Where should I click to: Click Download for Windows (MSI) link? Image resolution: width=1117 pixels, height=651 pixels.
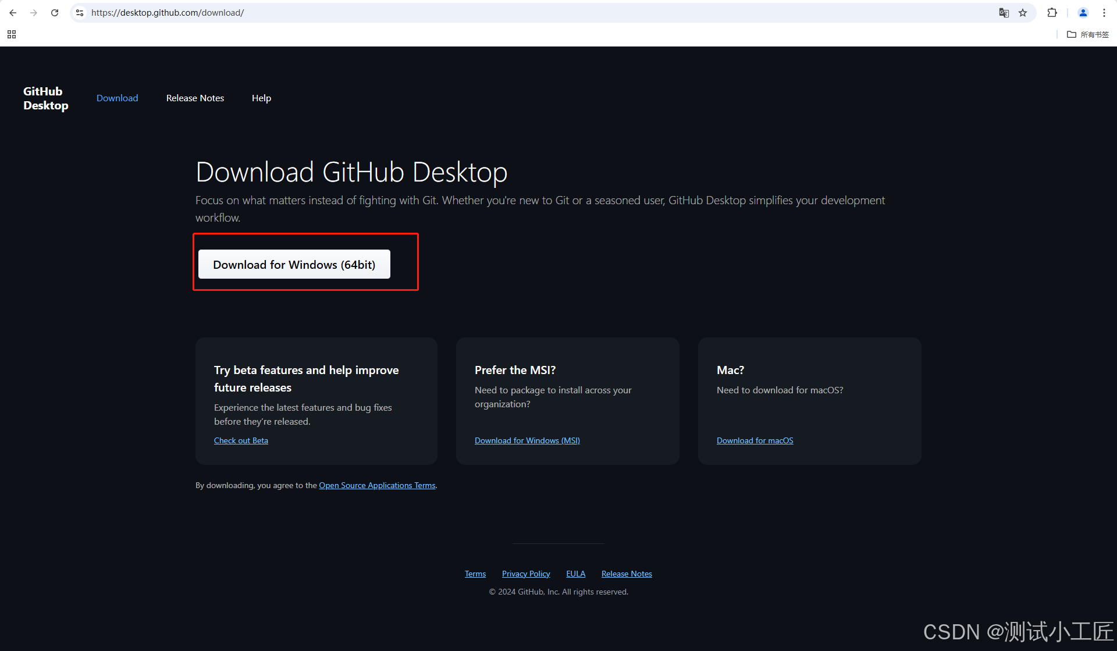(527, 440)
